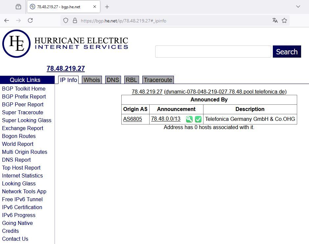
Task: Open the Looking Glass quick link
Action: click(19, 183)
